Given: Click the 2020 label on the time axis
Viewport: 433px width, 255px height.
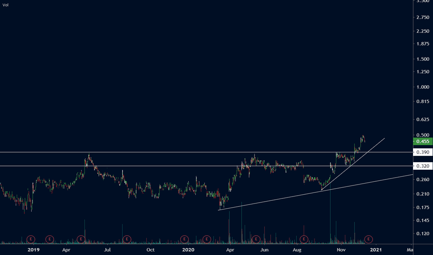Looking at the screenshot, I should [x=188, y=250].
